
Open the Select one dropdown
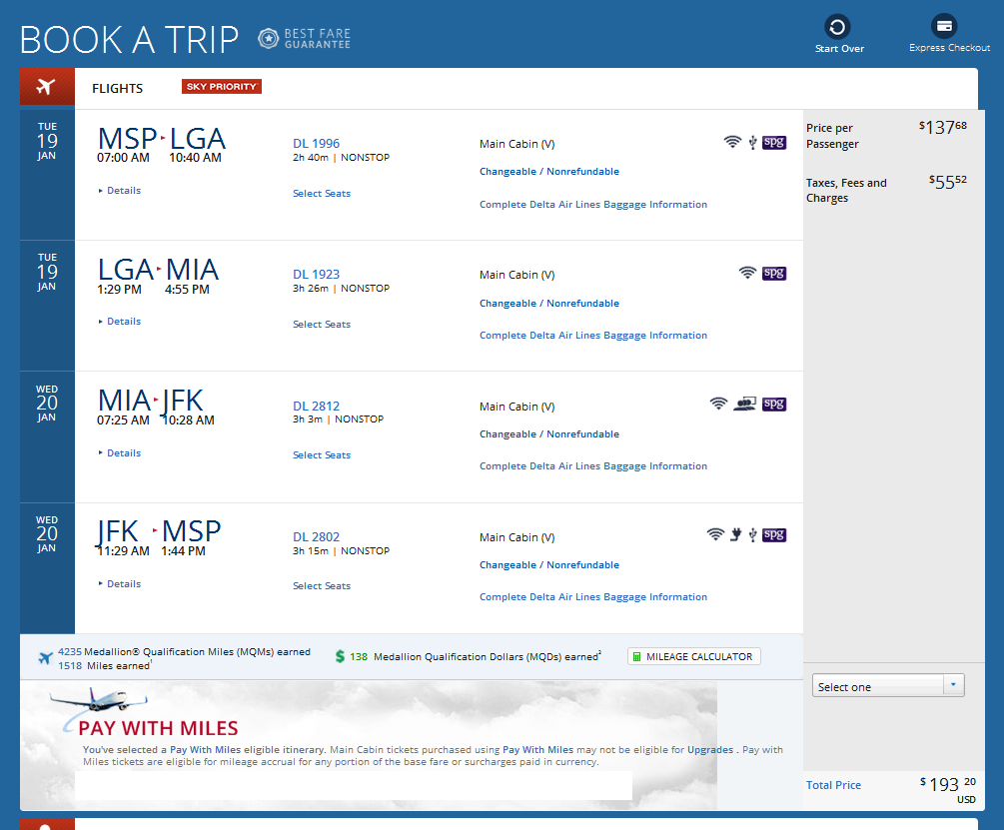tap(888, 686)
